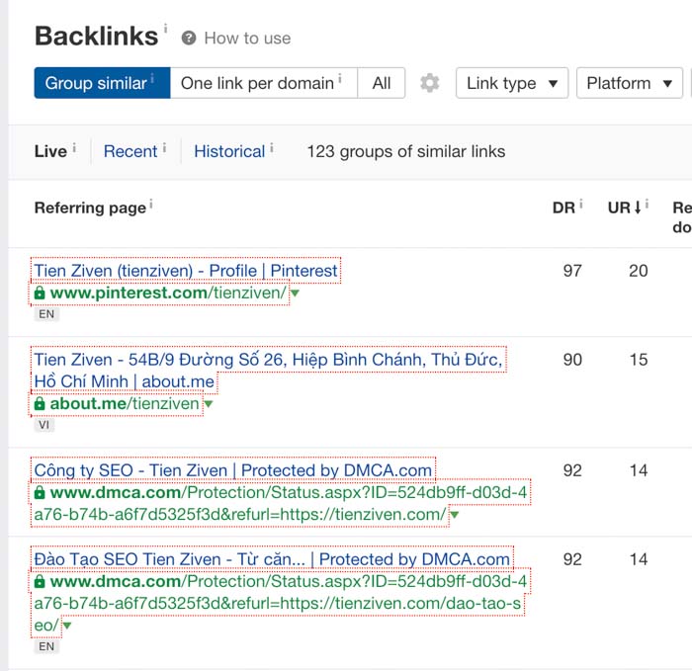Click lock icon before pinterest URL

[40, 293]
